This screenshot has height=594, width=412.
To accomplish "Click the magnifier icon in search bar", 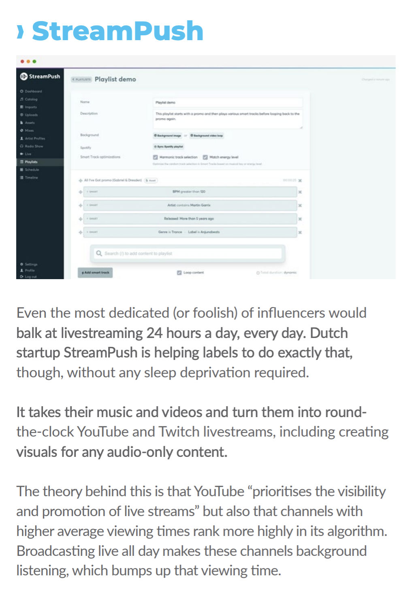I will click(x=99, y=253).
